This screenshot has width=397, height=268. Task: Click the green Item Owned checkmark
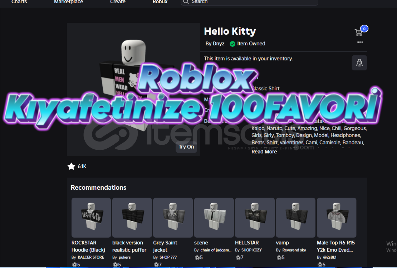click(x=232, y=44)
